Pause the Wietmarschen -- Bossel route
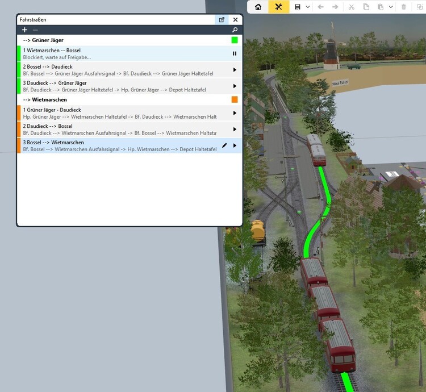426x392 pixels. (235, 53)
